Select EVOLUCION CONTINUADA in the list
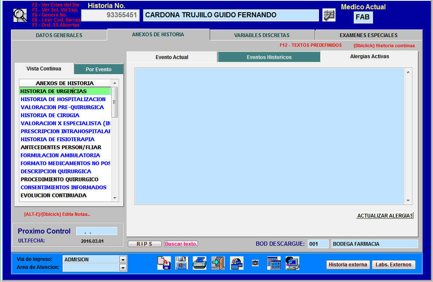This screenshot has height=282, width=433. tap(65, 195)
